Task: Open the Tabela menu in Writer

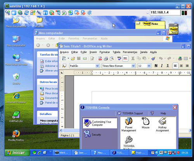Action: click(x=116, y=52)
